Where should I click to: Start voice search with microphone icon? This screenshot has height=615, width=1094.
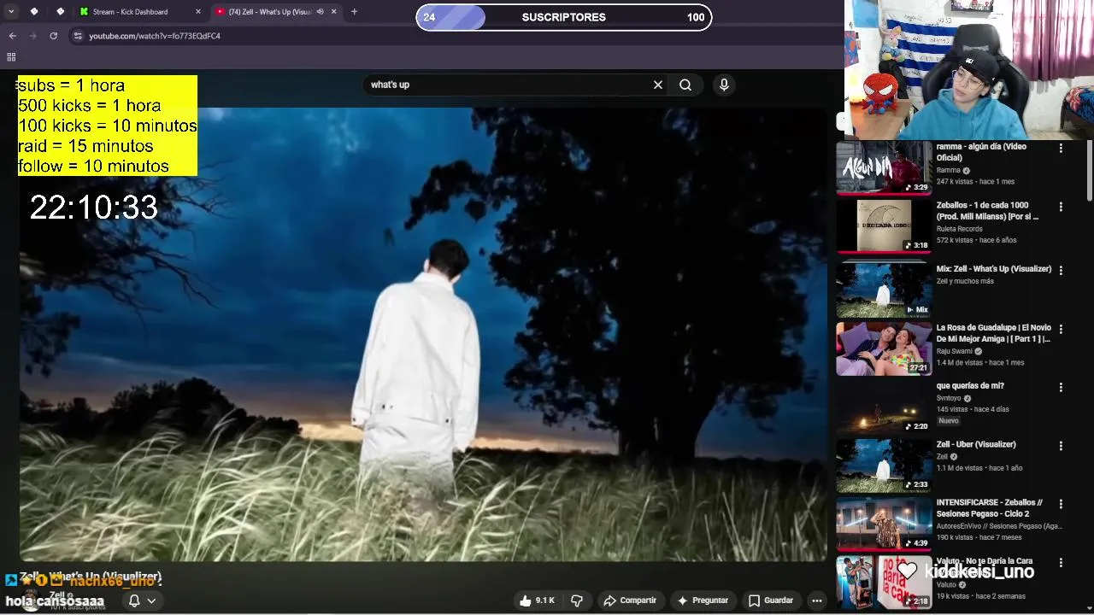724,85
